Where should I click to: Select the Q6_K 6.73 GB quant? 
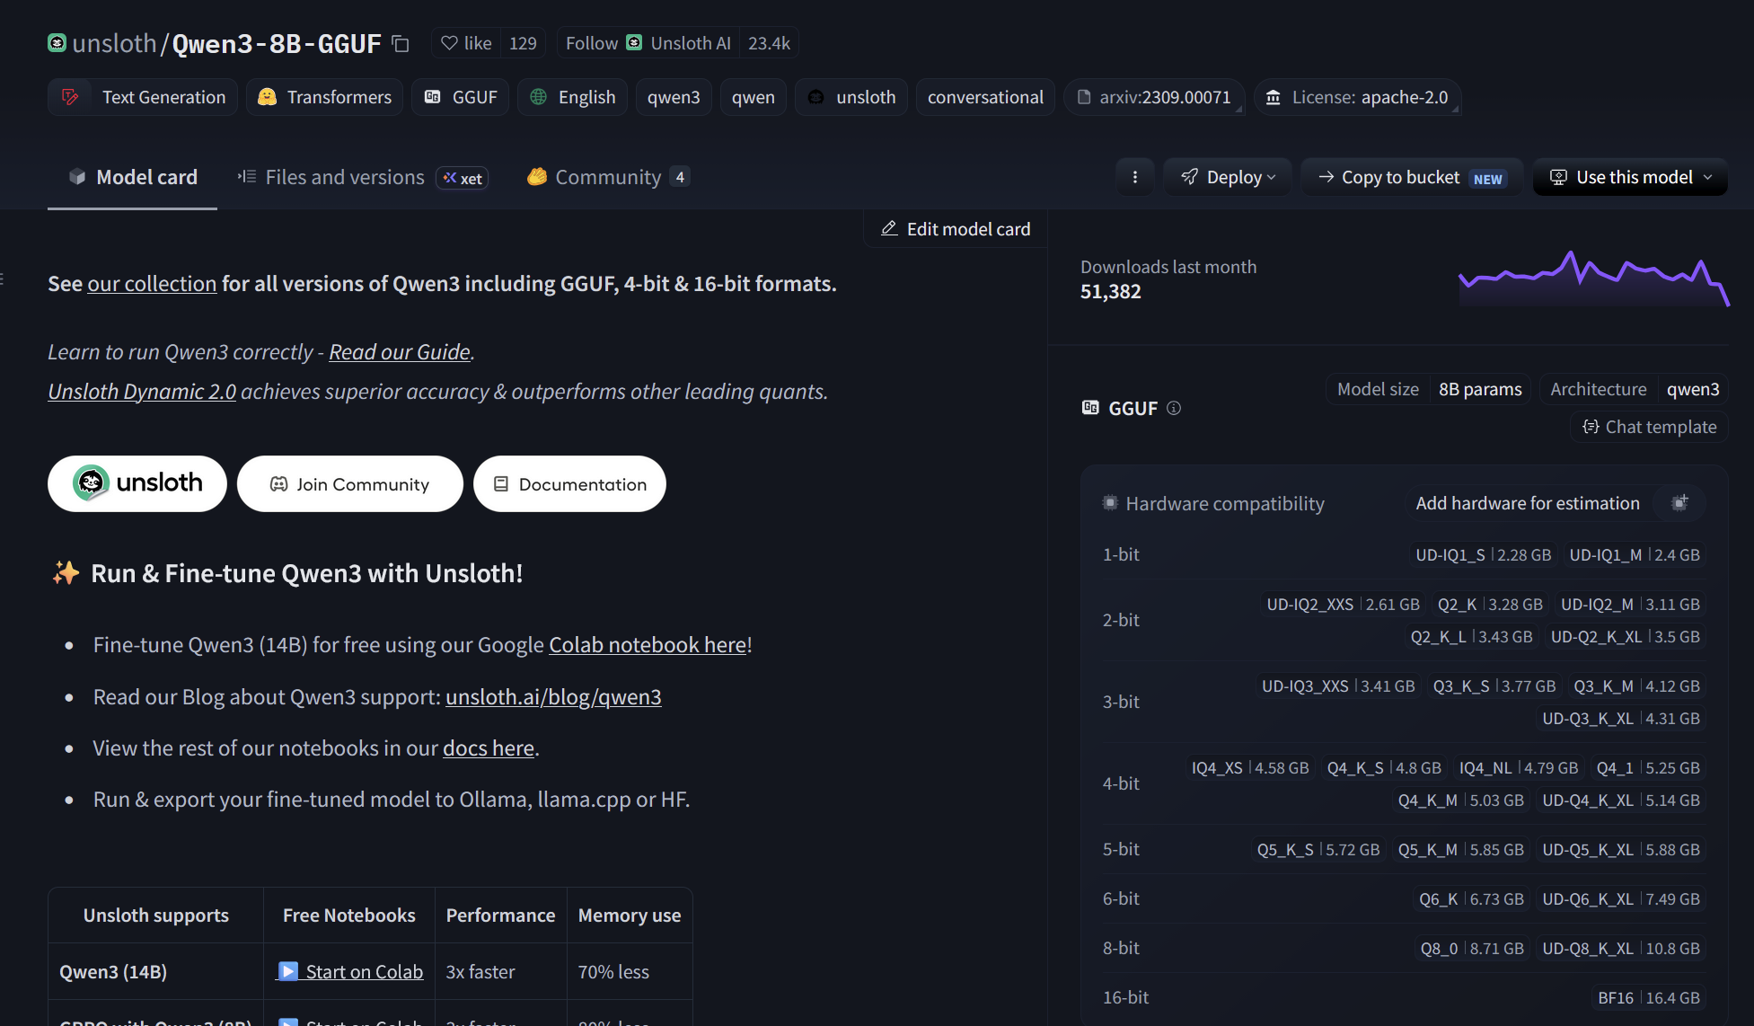(x=1471, y=899)
